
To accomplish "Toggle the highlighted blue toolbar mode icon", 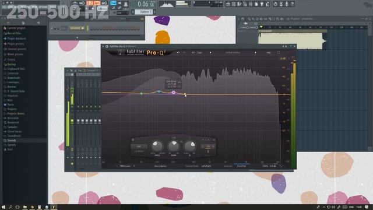I will [113, 3].
